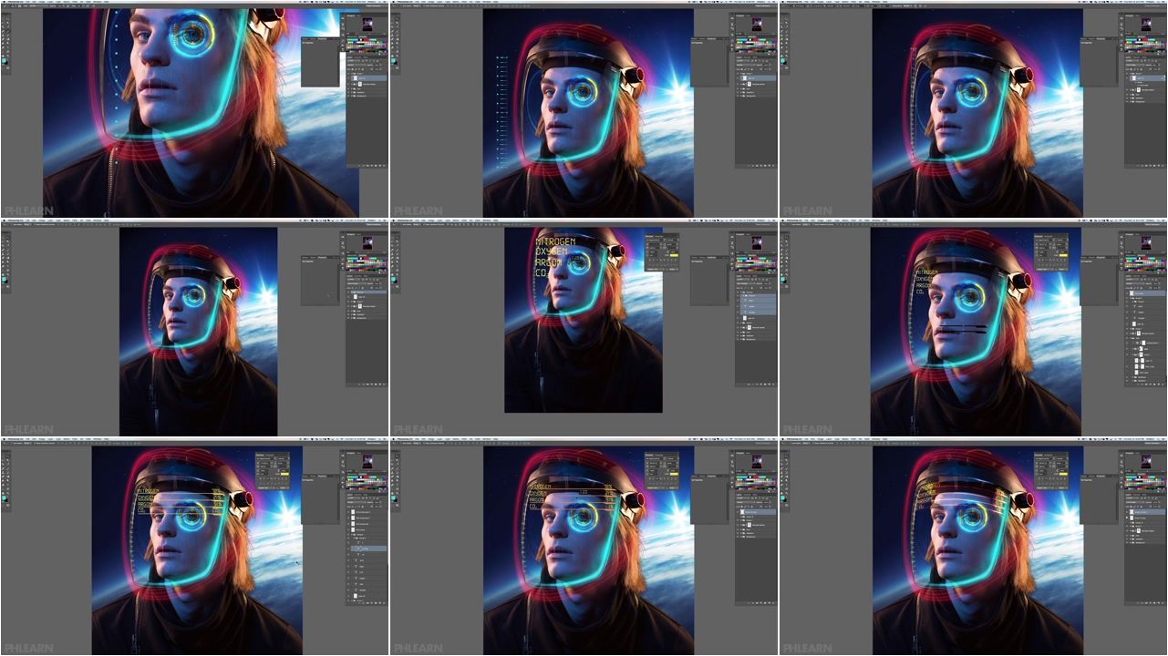Click the Navigator thumbnail in the zoomed close-up frame

coord(367,24)
